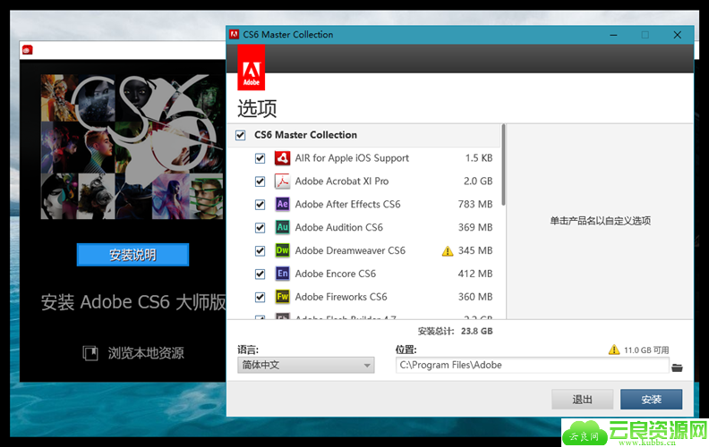Click the red Adobe logo in the header
Screen dimensions: 709x447
pos(252,67)
